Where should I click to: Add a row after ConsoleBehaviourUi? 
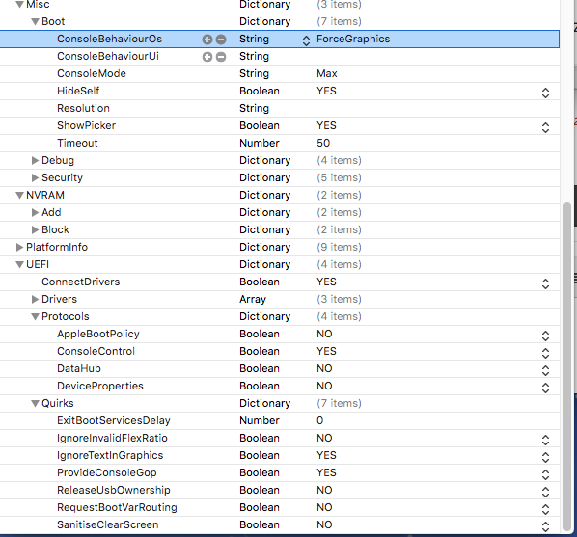(x=207, y=57)
